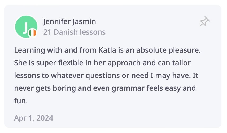Click the word "tailor" in the review
Screen dimensions: 227x133
pos(181,63)
